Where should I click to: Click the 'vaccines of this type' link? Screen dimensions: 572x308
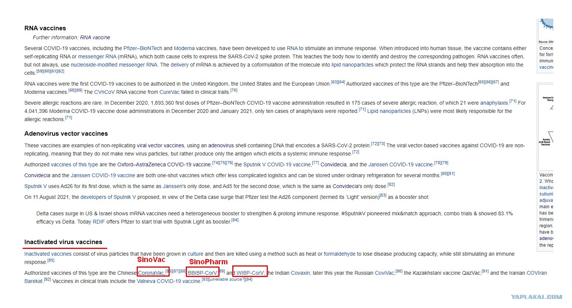pos(75,164)
